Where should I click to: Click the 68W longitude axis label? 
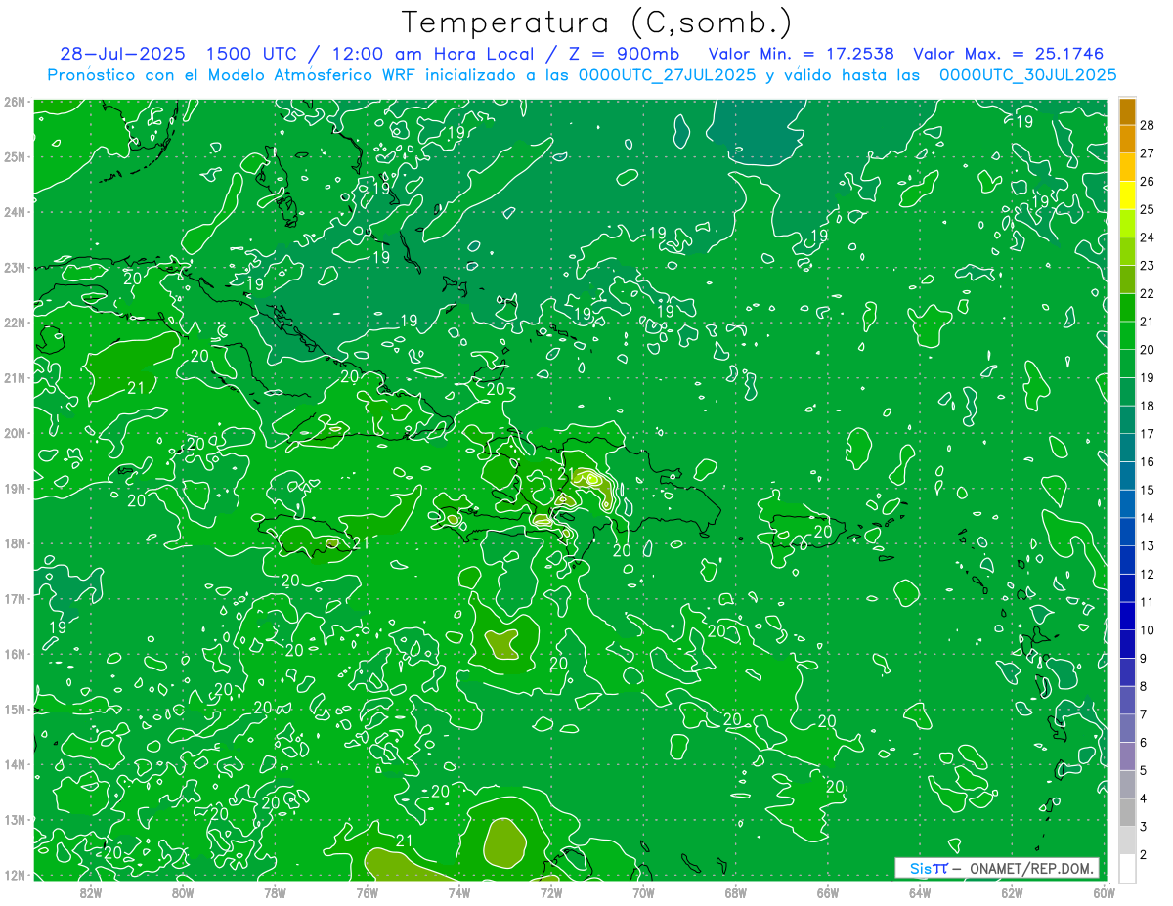pyautogui.click(x=735, y=892)
